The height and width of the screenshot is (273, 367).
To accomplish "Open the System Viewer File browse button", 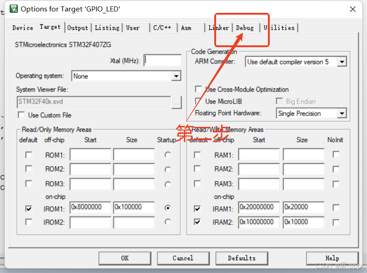I will [176, 103].
